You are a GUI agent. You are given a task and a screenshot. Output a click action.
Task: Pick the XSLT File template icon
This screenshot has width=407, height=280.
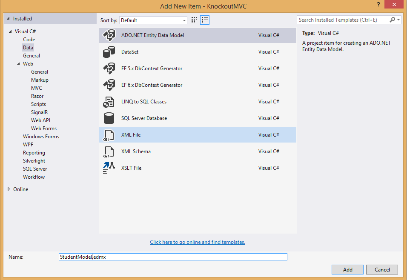point(109,168)
